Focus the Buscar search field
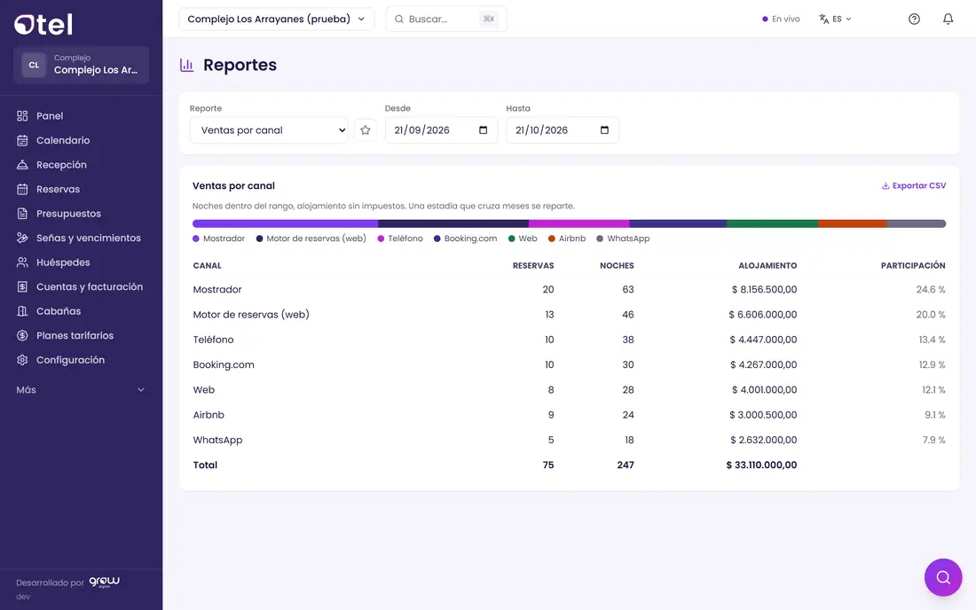Viewport: 976px width, 610px height. click(x=445, y=19)
